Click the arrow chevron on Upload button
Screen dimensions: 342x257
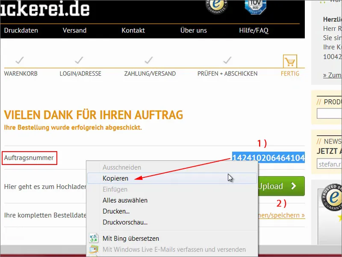coord(294,186)
